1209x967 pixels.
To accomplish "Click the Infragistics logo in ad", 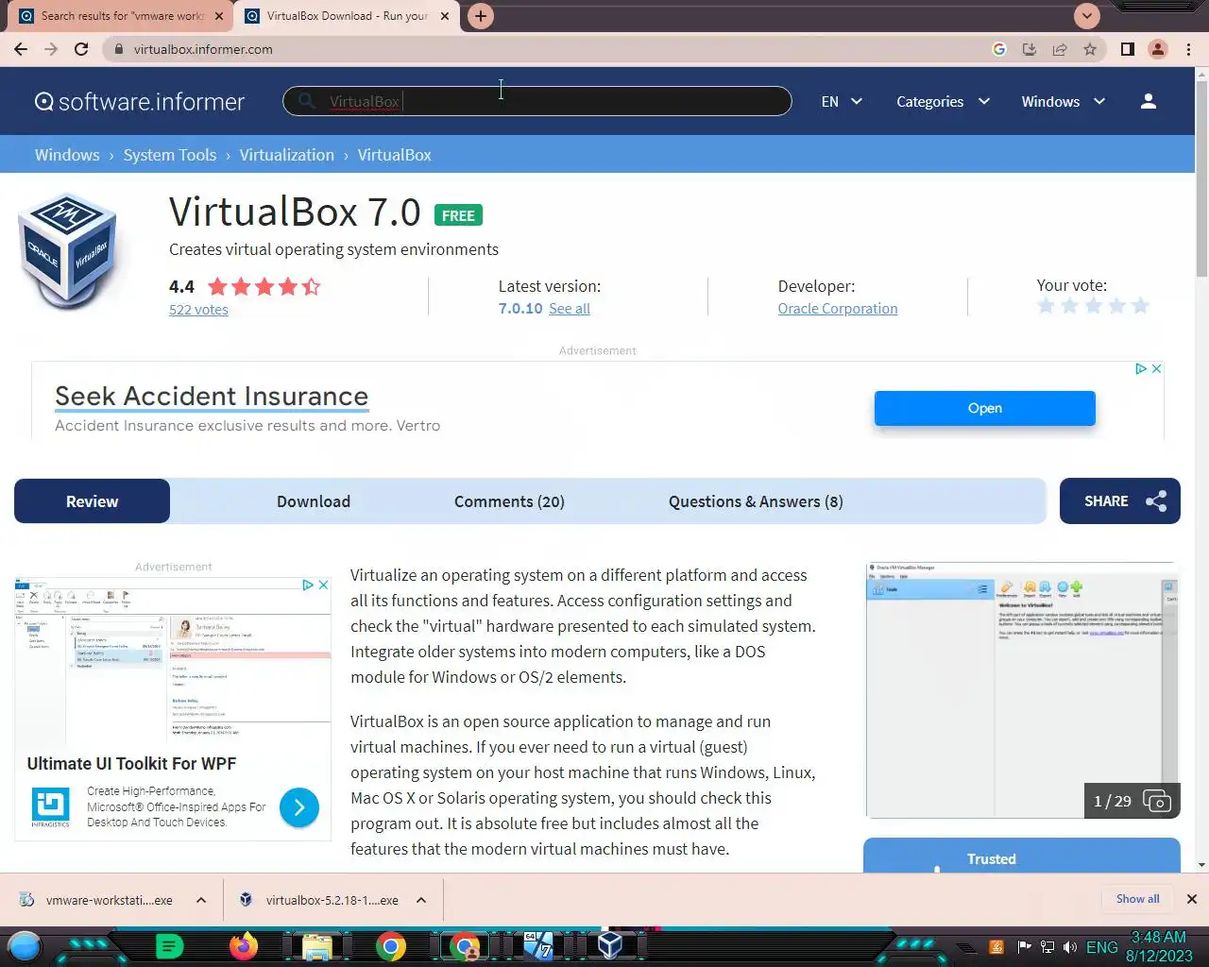I will (x=50, y=808).
